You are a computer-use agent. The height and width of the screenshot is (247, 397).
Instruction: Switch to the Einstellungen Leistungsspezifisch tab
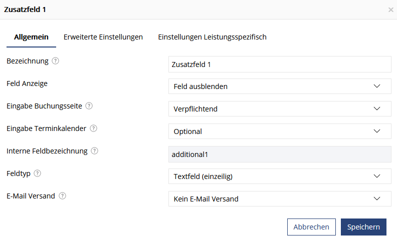(212, 37)
